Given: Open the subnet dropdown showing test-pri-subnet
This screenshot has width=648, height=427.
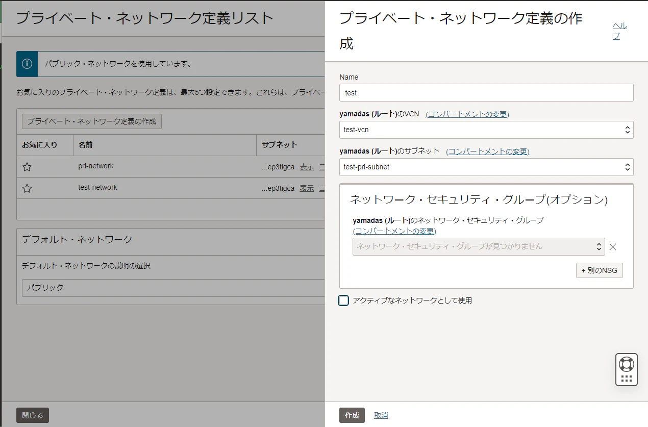Looking at the screenshot, I should coord(486,167).
